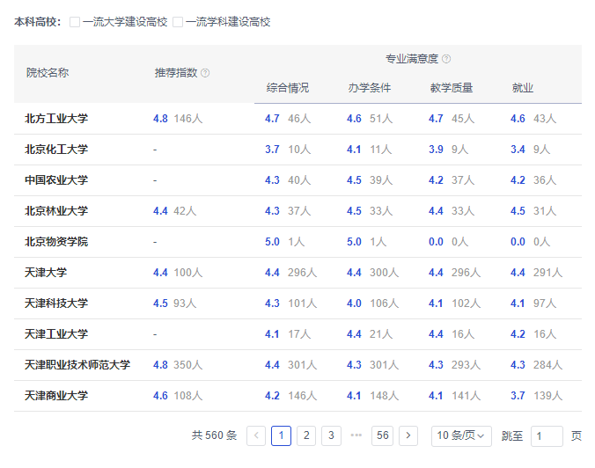This screenshot has width=595, height=468.
Task: Go to the next page arrow
Action: tap(408, 435)
